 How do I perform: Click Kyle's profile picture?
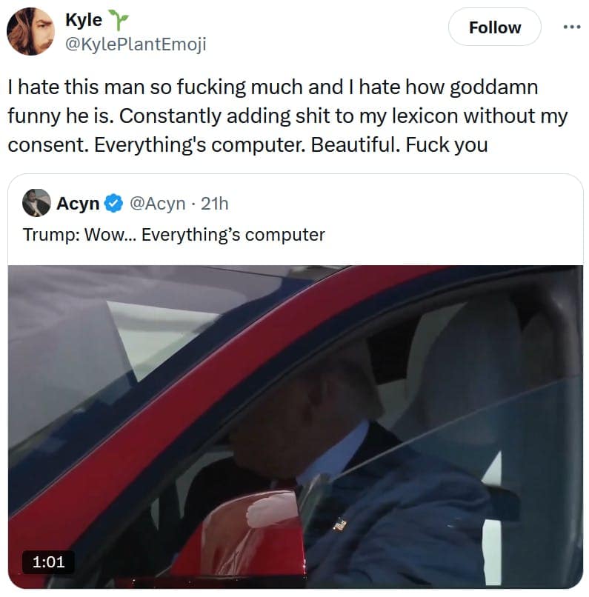(x=31, y=30)
